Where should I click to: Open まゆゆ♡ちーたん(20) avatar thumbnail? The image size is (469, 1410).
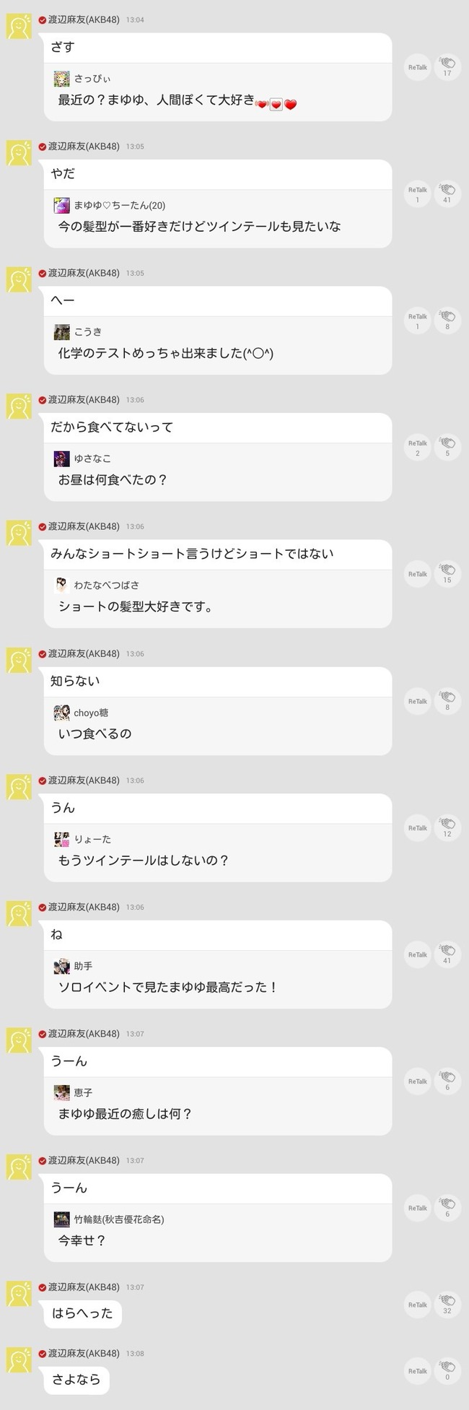[61, 206]
